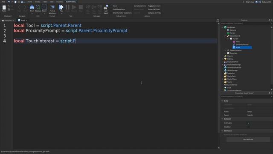Toggle the Disabled checkbox
Image resolution: width=273 pixels, height=154 pixels.
pos(248,127)
